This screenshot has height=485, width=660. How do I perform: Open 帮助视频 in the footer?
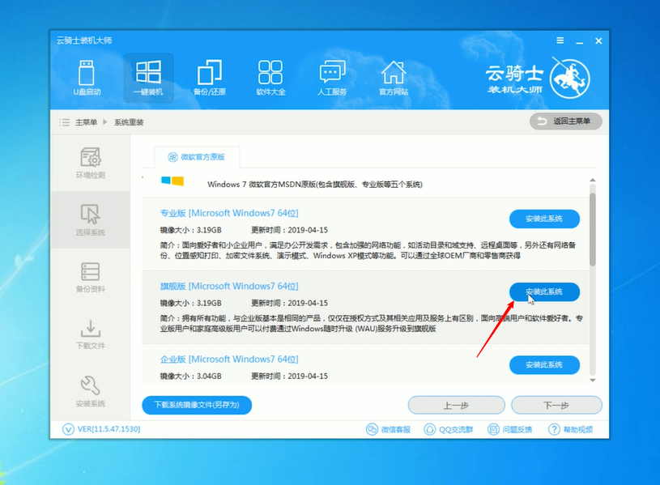coord(571,429)
